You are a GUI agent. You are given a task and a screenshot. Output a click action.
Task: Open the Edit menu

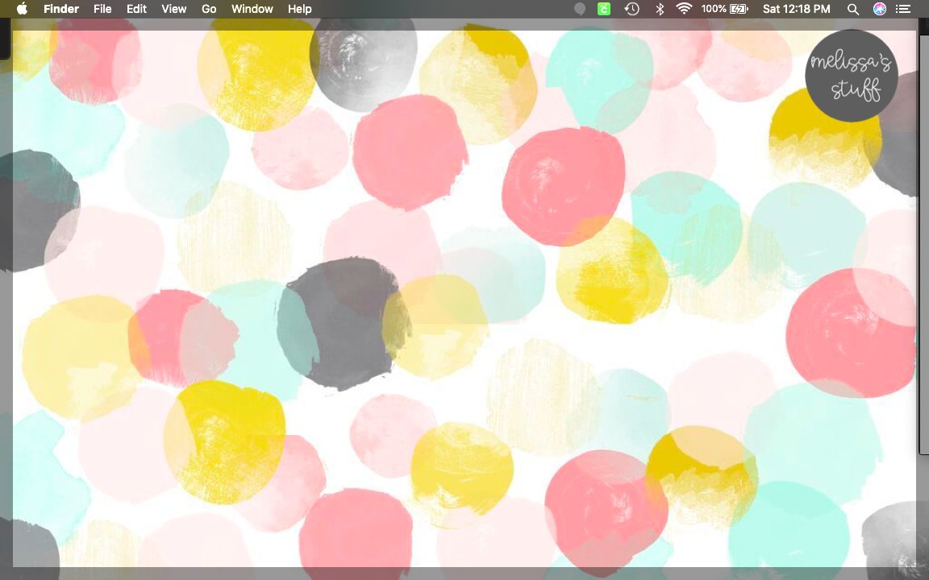pyautogui.click(x=136, y=9)
